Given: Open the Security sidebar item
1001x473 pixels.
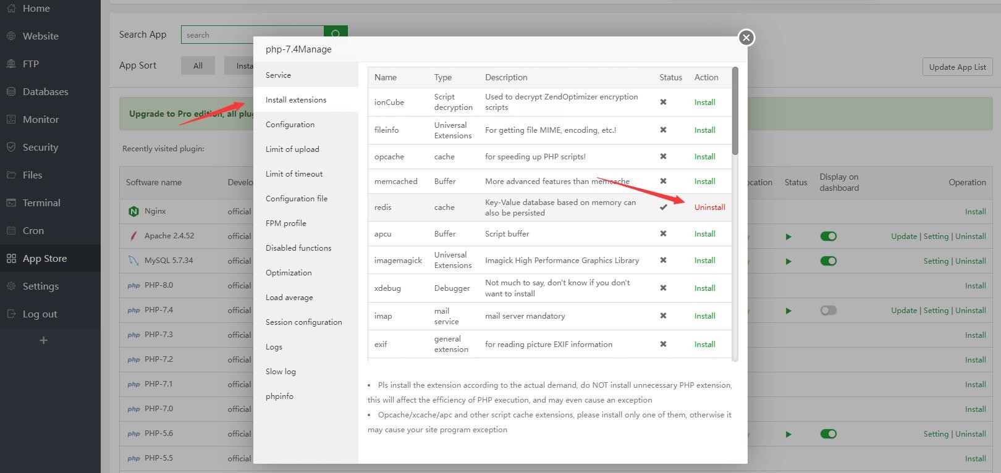Looking at the screenshot, I should (40, 147).
